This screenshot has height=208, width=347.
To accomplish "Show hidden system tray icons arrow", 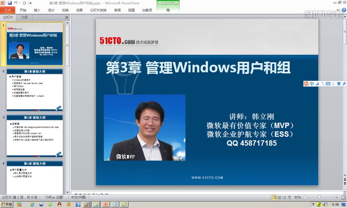I will (x=313, y=205).
